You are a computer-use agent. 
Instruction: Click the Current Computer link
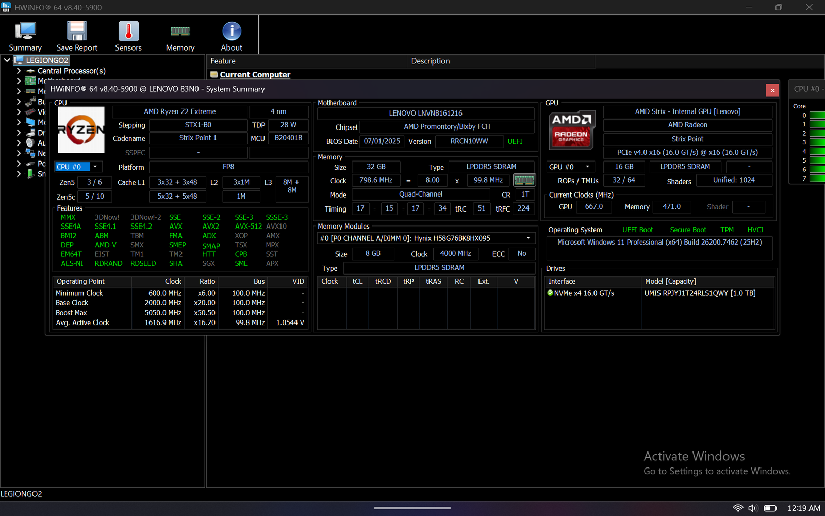255,75
